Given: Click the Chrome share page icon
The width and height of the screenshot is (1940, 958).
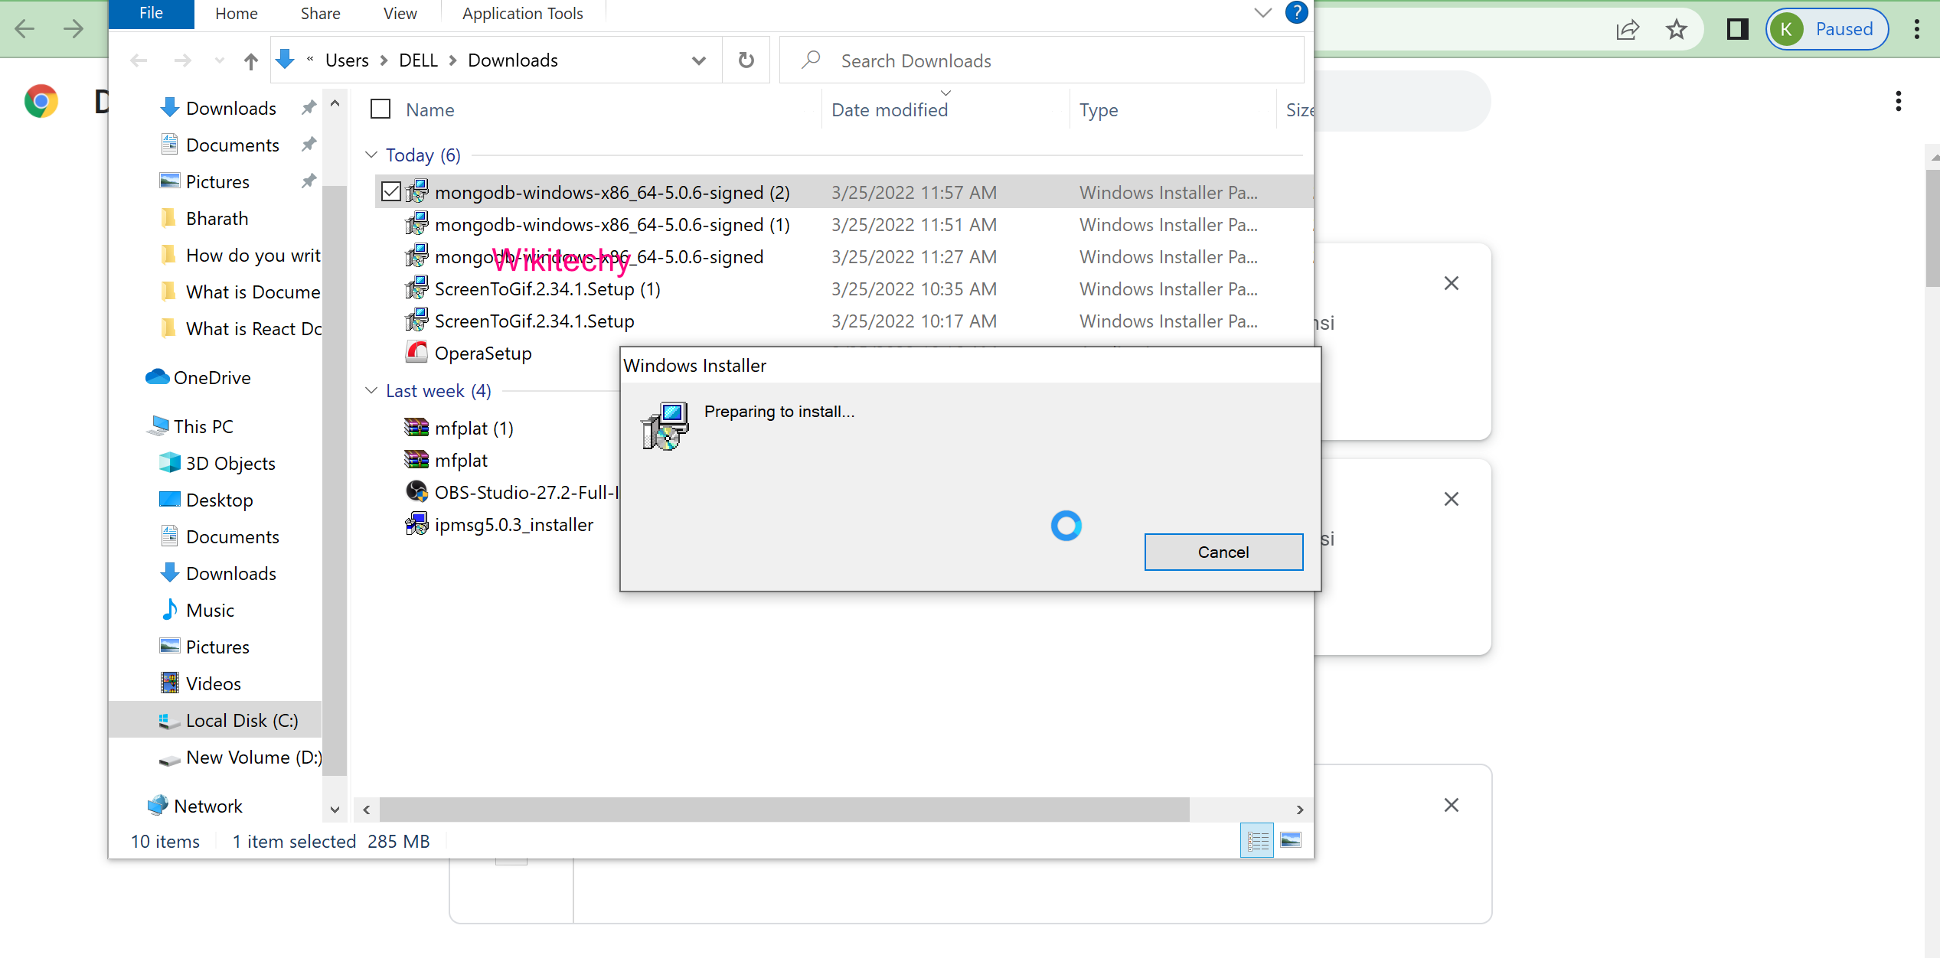Looking at the screenshot, I should pos(1628,29).
